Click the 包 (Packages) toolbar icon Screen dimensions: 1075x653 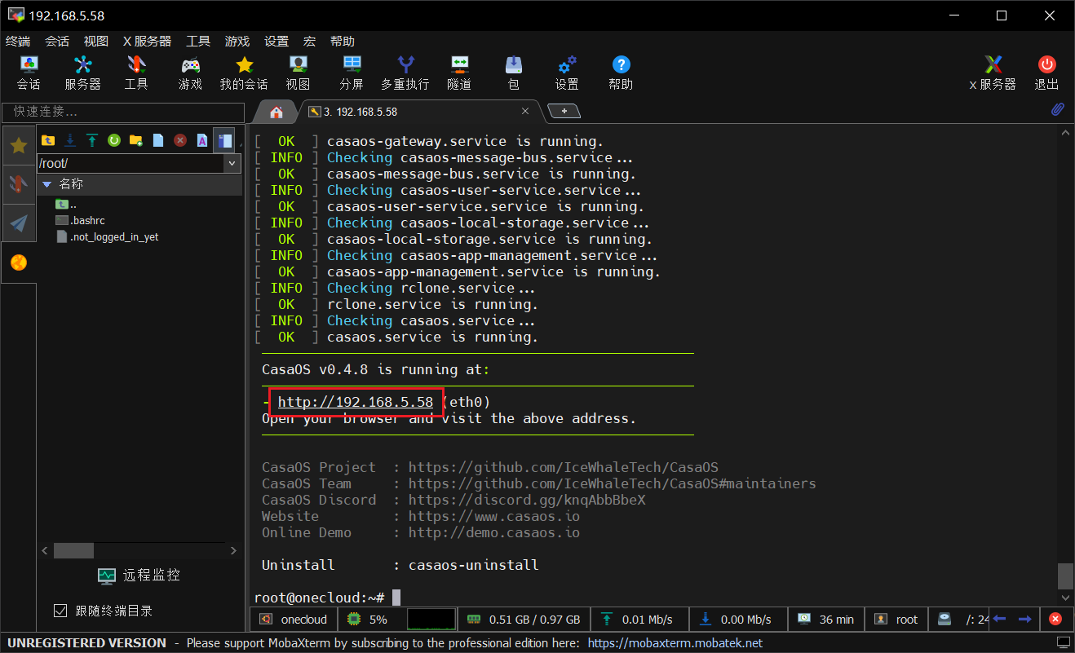(x=513, y=73)
